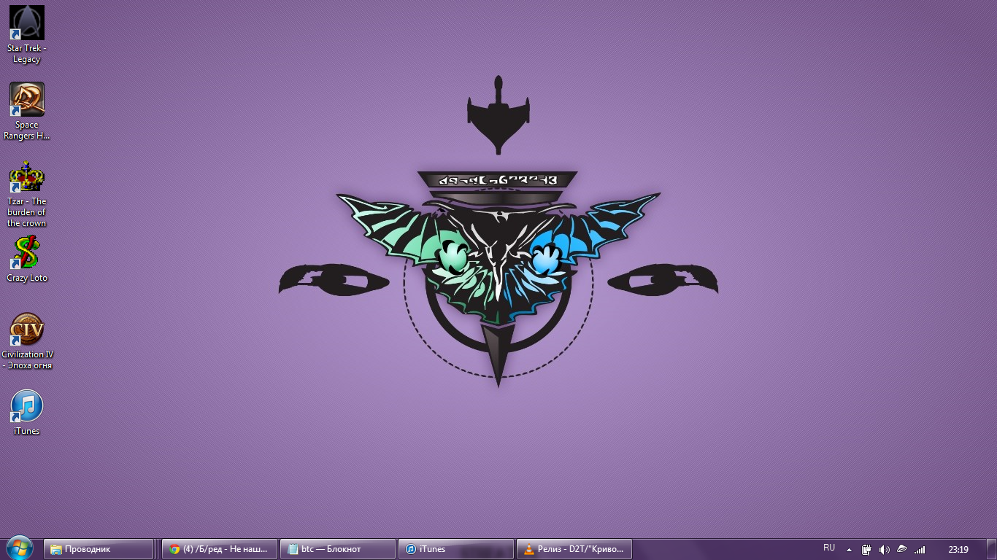Open the VLC Релиз - D2T taskbar window
This screenshot has height=560, width=997.
[x=574, y=549]
